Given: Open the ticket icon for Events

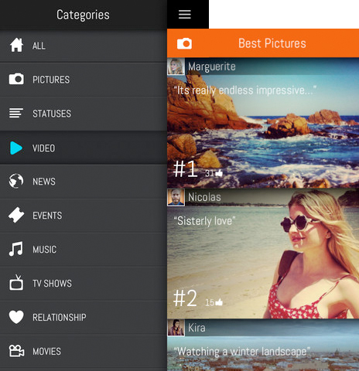Looking at the screenshot, I should tap(16, 215).
